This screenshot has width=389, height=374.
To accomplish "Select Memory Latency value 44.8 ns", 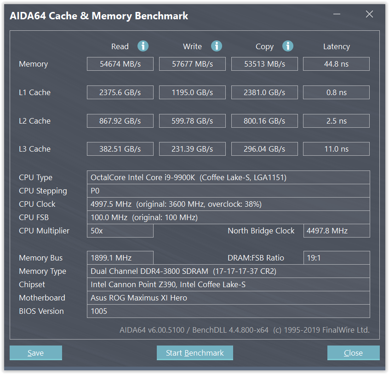I will pyautogui.click(x=336, y=64).
